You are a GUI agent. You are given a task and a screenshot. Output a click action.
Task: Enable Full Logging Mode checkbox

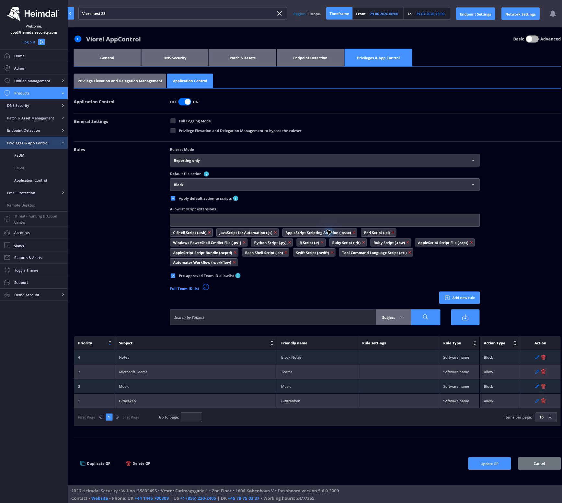click(173, 121)
